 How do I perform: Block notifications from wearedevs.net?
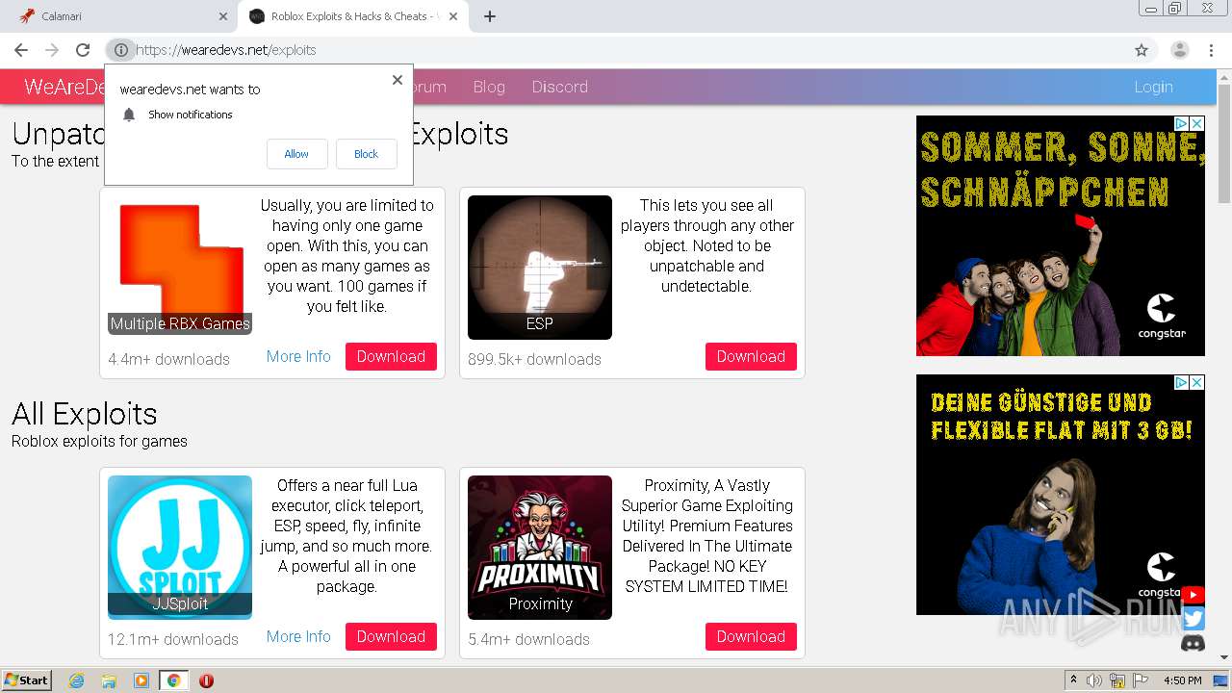click(x=366, y=154)
